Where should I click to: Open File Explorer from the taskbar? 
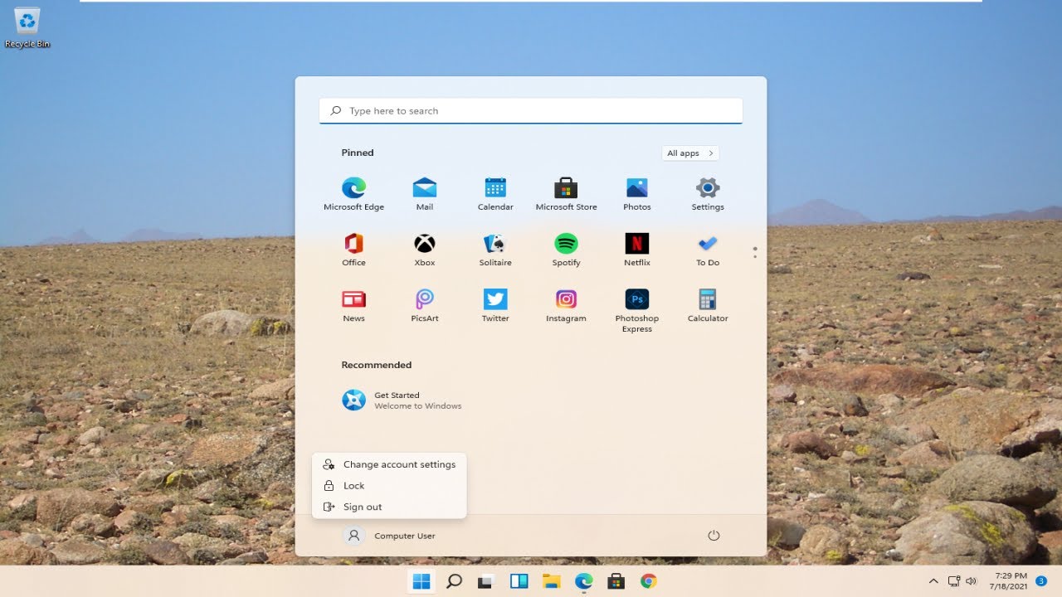[x=552, y=581]
